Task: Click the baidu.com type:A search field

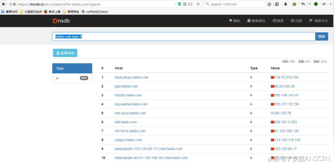Action: click(x=183, y=36)
